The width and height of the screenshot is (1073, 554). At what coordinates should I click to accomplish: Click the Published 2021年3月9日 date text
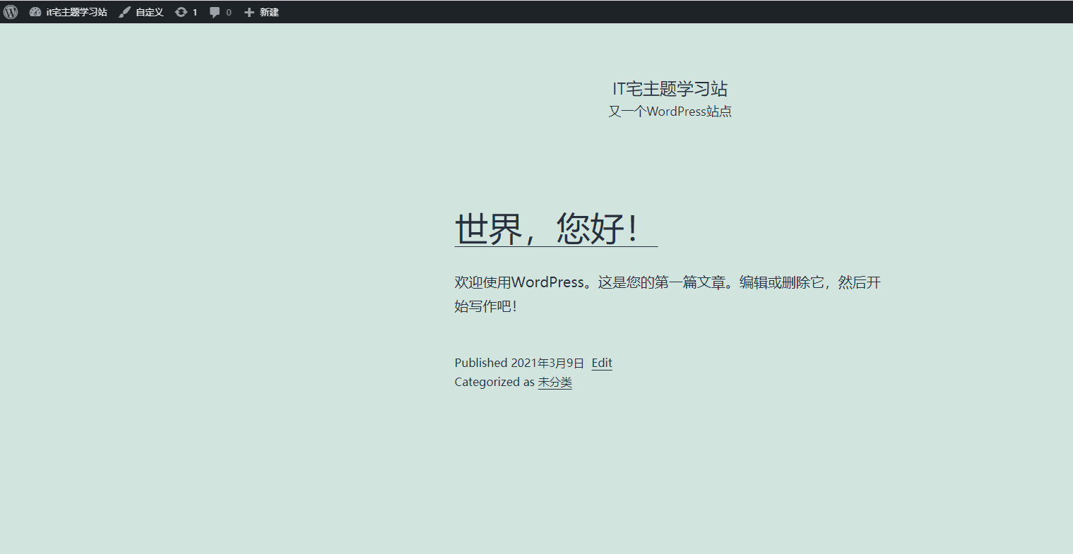[519, 363]
